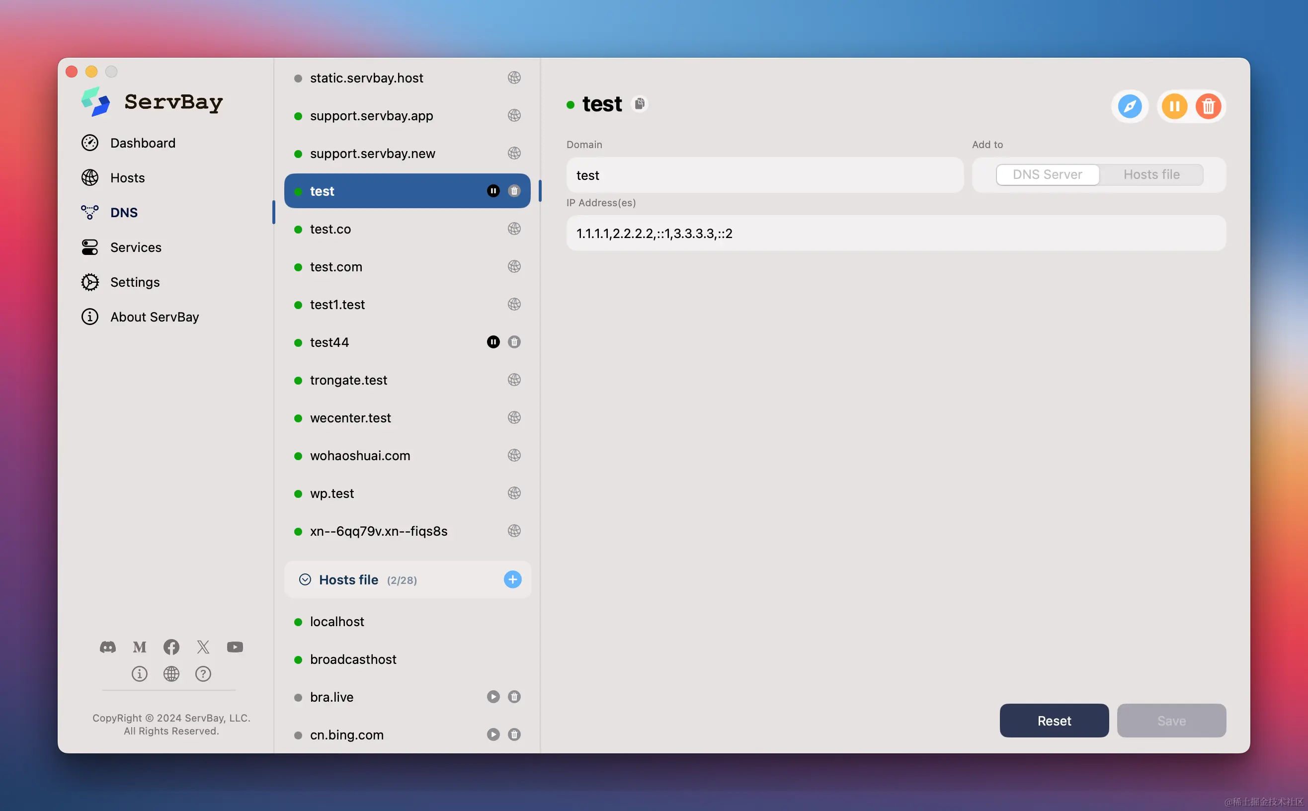Go to the Dashboard section
This screenshot has width=1308, height=811.
tap(143, 143)
